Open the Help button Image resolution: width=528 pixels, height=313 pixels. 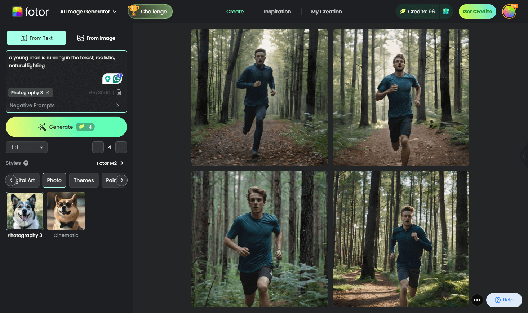coord(504,300)
